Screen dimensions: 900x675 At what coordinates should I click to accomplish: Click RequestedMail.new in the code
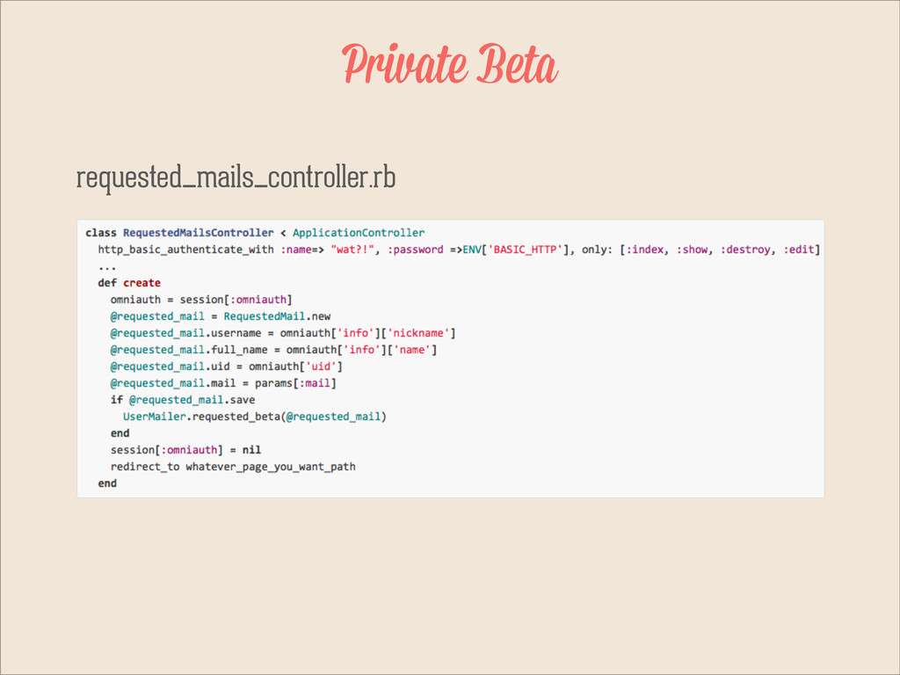click(x=277, y=316)
